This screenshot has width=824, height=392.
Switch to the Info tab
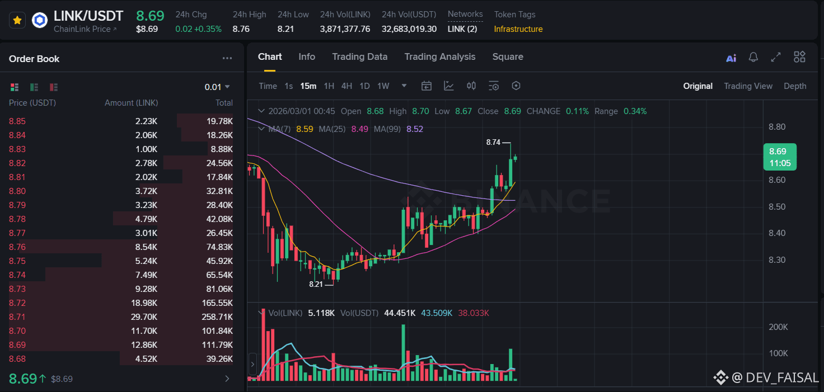pyautogui.click(x=307, y=56)
